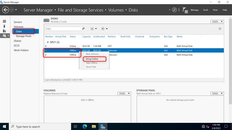Screen dimensions: 232x130
Task: Open Dashboard icon in left sidebar
Action: [4, 21]
